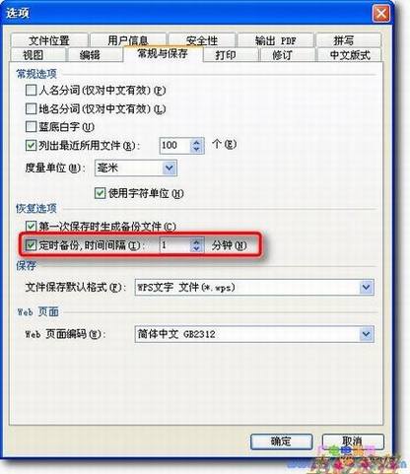Enable 人名分词 checkbox
Viewport: 410px width, 474px height.
coord(31,90)
